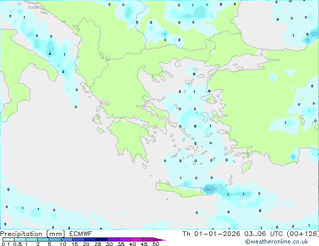This screenshot has width=319, height=246.
Task: Click the "30" legend value label
Action: tap(109, 244)
